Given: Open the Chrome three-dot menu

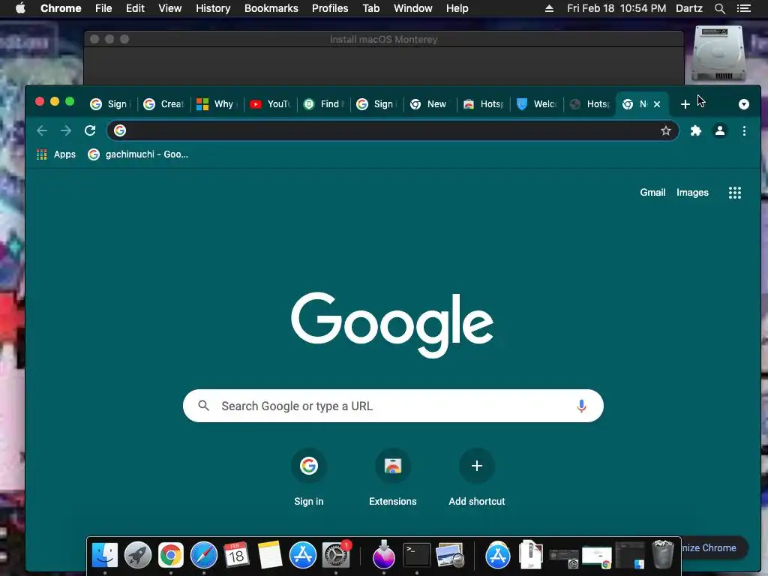Looking at the screenshot, I should [x=744, y=130].
